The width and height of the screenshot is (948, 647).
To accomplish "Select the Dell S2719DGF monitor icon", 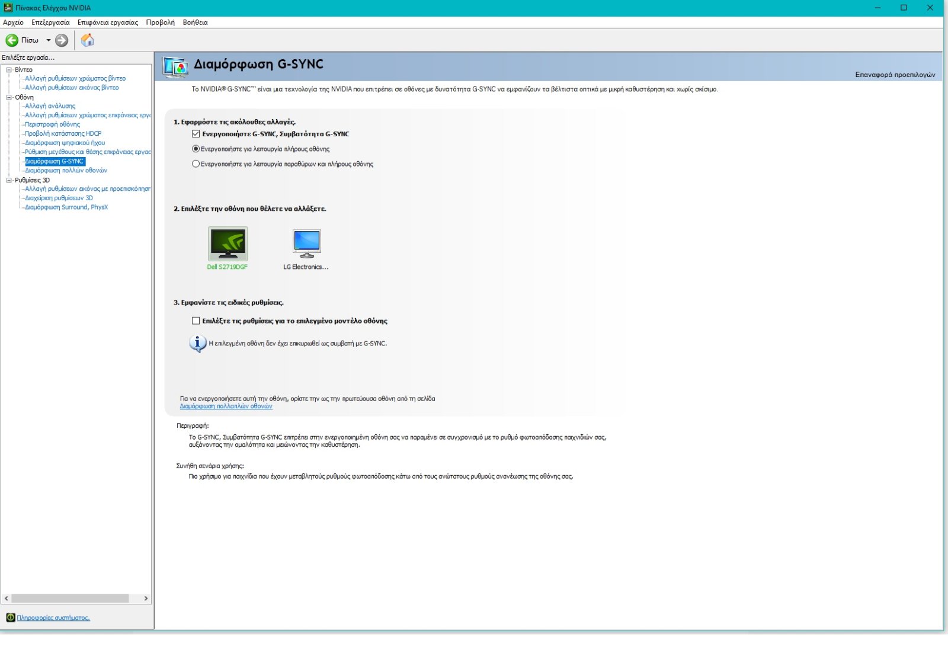I will pyautogui.click(x=228, y=244).
